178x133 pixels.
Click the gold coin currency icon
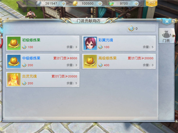[x=75, y=3]
